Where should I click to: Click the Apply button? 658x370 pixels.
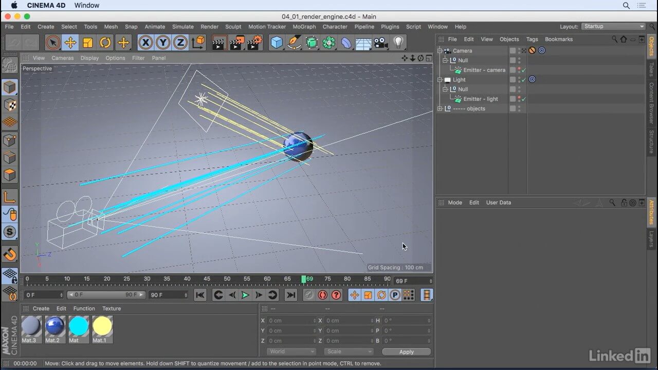pos(406,351)
